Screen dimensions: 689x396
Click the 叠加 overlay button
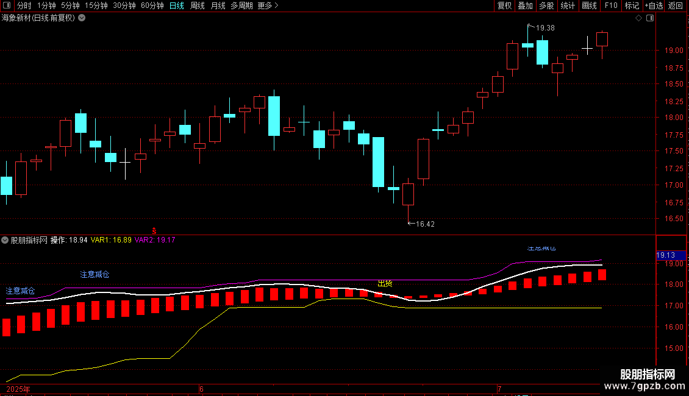click(x=526, y=5)
